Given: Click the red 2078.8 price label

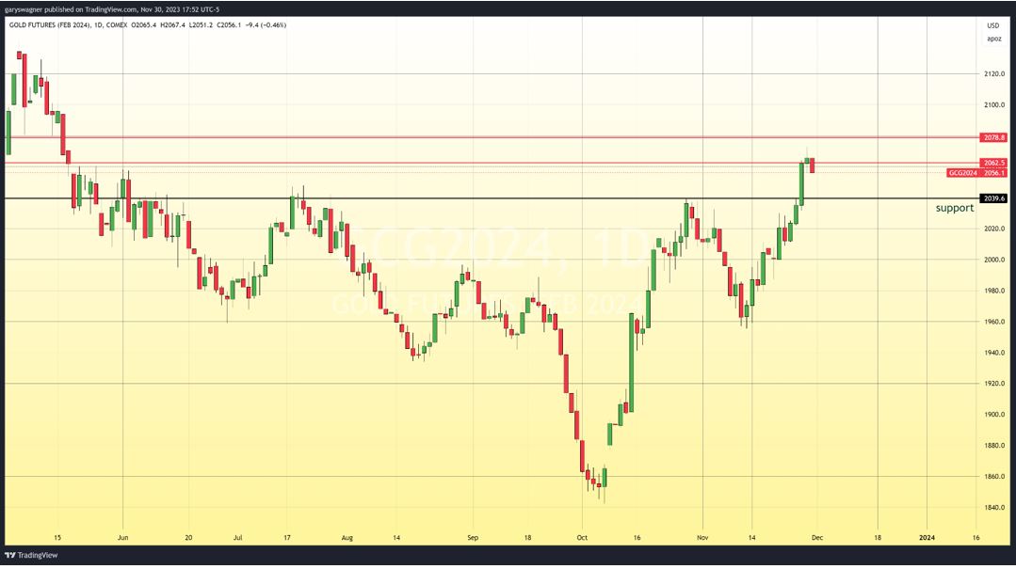Looking at the screenshot, I should 994,137.
